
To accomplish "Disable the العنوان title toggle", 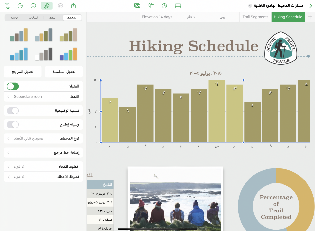I will pos(13,86).
